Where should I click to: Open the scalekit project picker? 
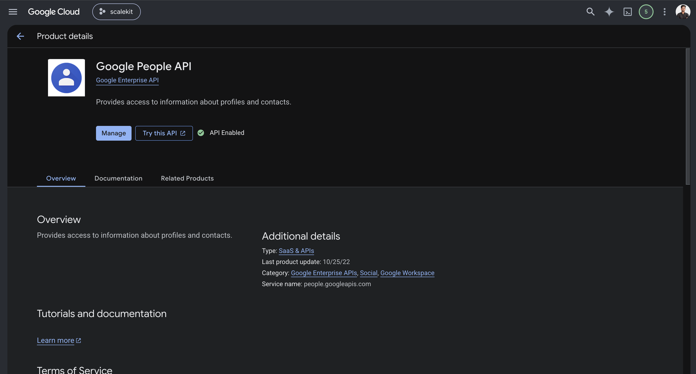(x=116, y=12)
